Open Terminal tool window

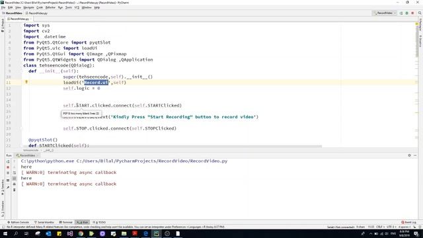[x=66, y=222]
